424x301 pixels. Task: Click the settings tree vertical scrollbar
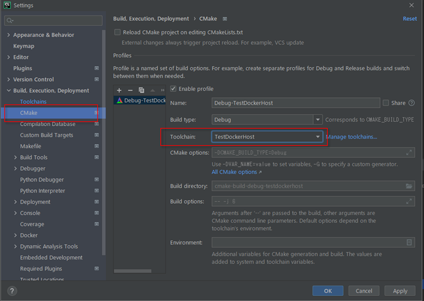click(x=104, y=142)
